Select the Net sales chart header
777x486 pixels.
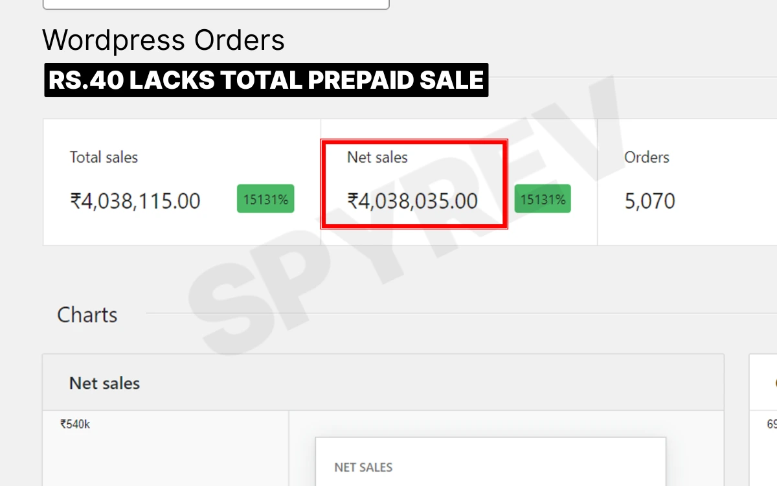click(104, 383)
